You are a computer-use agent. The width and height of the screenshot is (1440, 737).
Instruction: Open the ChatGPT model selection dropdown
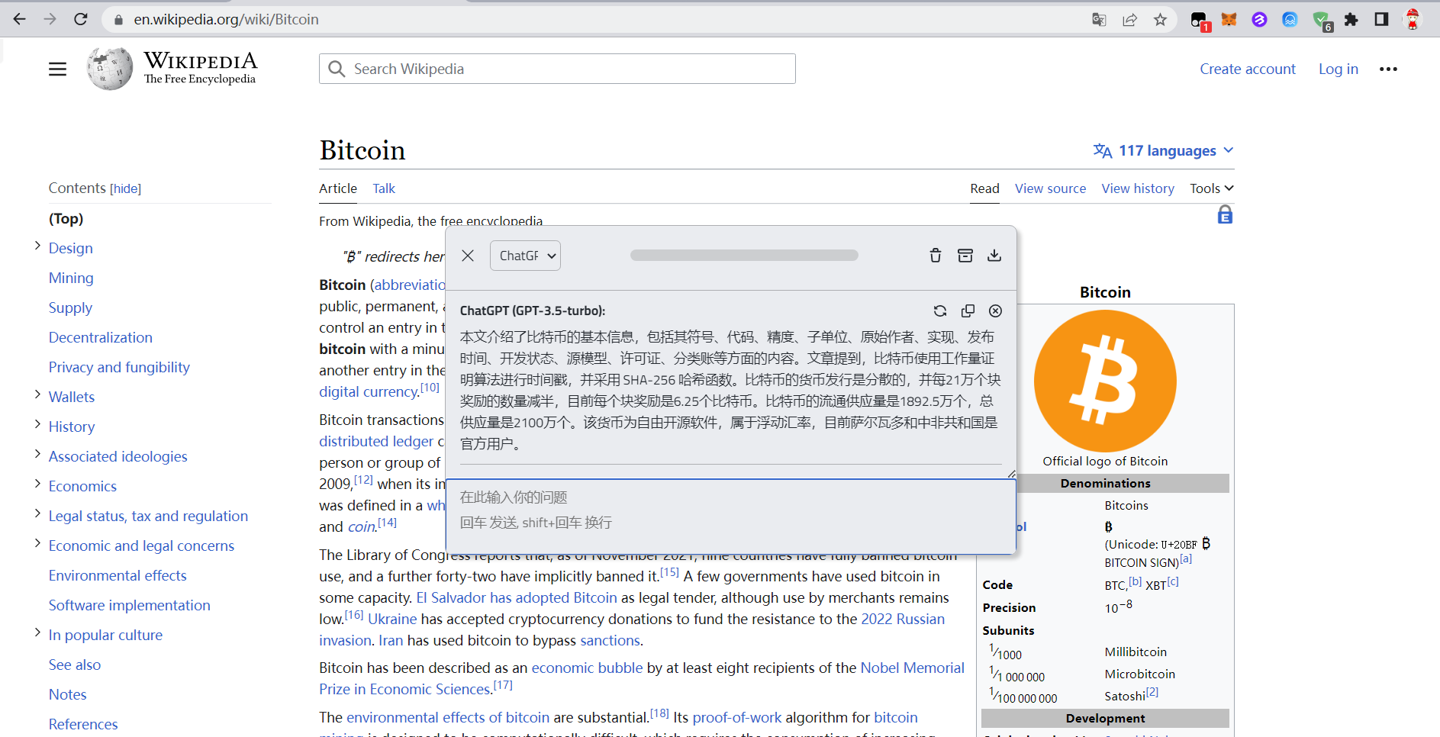525,256
